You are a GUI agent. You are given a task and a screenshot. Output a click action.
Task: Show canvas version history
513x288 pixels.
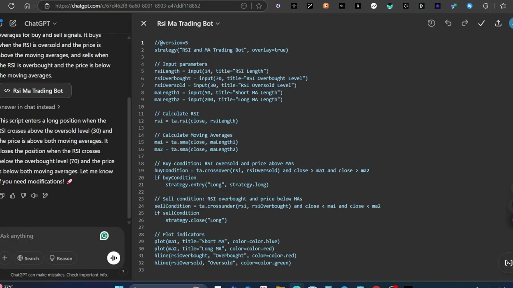431,24
